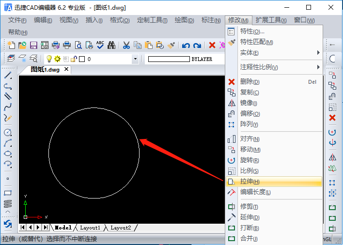Select the Arc drawing tool
This screenshot has height=245, width=343.
[x=8, y=143]
